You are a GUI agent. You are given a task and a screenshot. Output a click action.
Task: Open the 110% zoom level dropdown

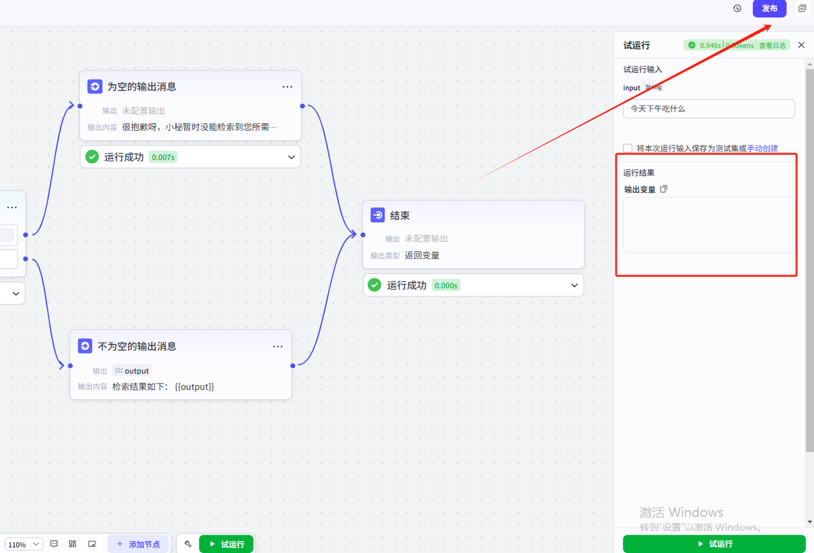coord(24,544)
